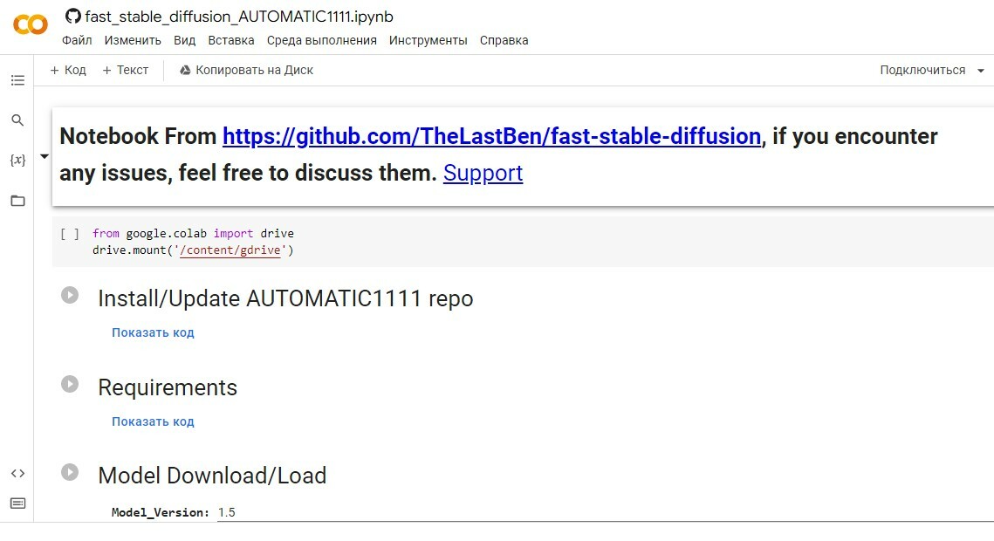Show code under Requirements section
994x541 pixels.
click(153, 421)
